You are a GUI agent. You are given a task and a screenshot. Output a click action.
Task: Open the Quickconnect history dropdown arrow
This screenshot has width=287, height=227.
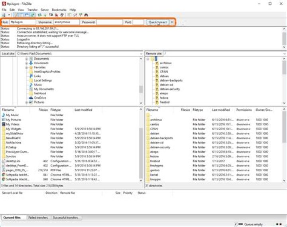(172, 22)
